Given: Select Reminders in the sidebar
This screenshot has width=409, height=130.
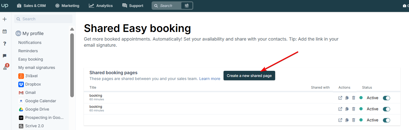Looking at the screenshot, I should [x=28, y=51].
